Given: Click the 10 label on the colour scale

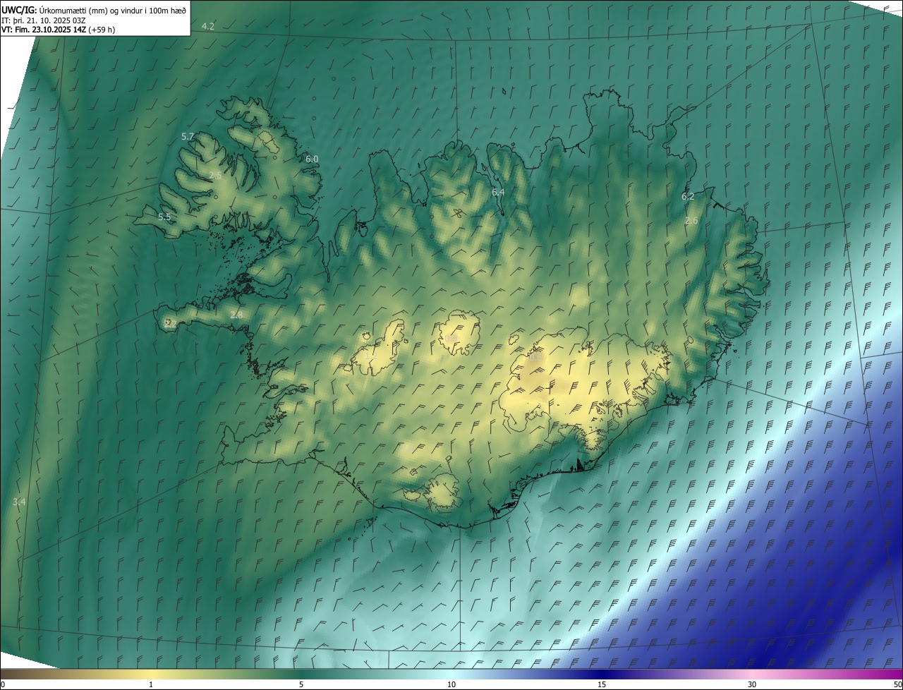Looking at the screenshot, I should [451, 684].
